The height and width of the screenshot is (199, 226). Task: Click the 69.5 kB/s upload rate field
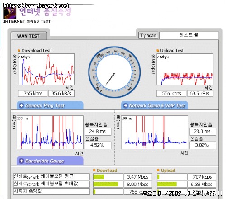200,94
